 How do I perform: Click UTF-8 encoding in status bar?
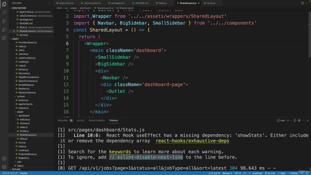pos(238,173)
